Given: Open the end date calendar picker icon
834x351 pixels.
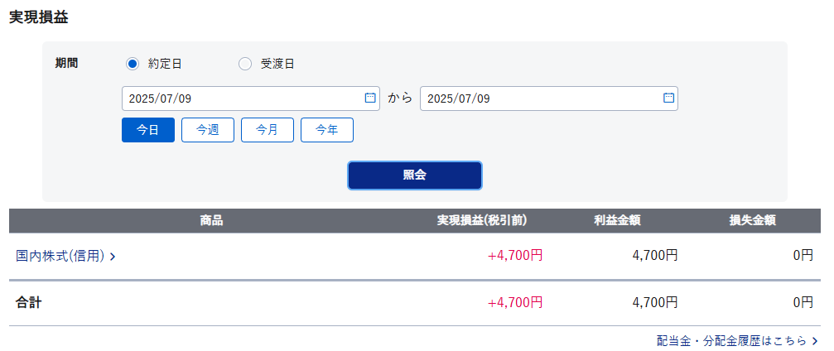Looking at the screenshot, I should [668, 98].
